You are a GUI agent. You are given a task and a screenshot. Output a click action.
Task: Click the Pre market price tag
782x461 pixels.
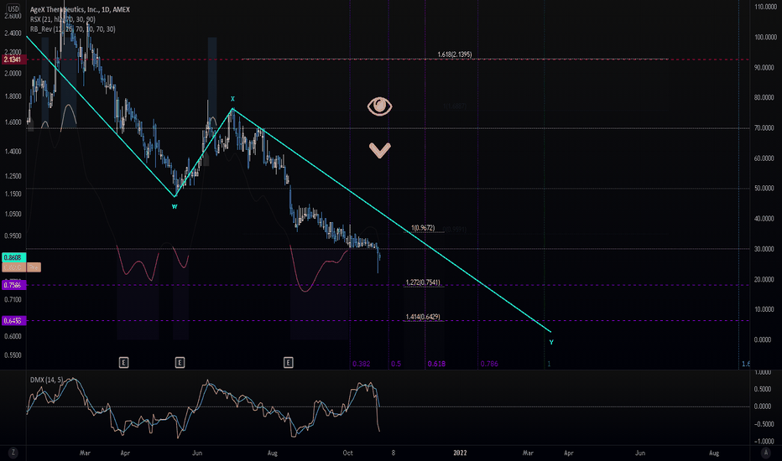coord(34,267)
